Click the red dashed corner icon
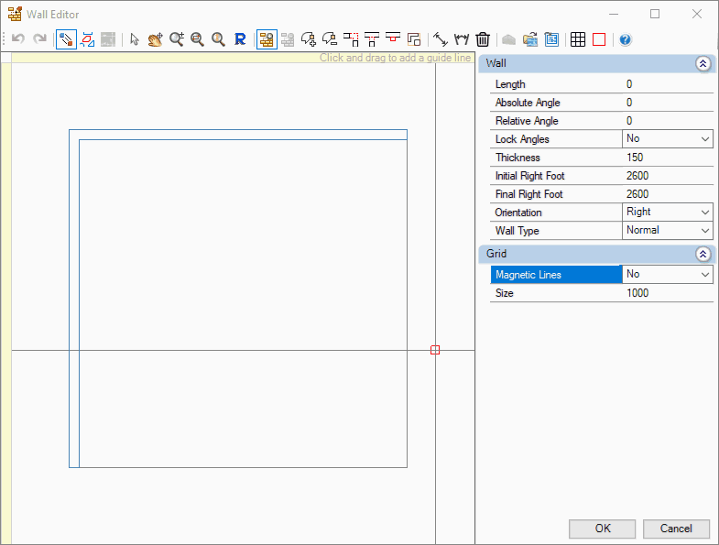The width and height of the screenshot is (719, 545). click(351, 39)
